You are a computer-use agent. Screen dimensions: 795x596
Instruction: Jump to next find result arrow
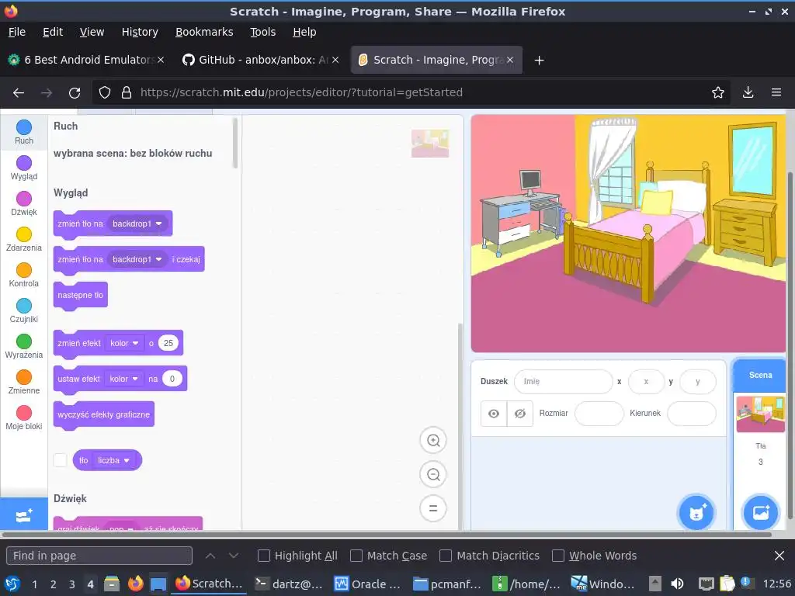click(x=233, y=556)
